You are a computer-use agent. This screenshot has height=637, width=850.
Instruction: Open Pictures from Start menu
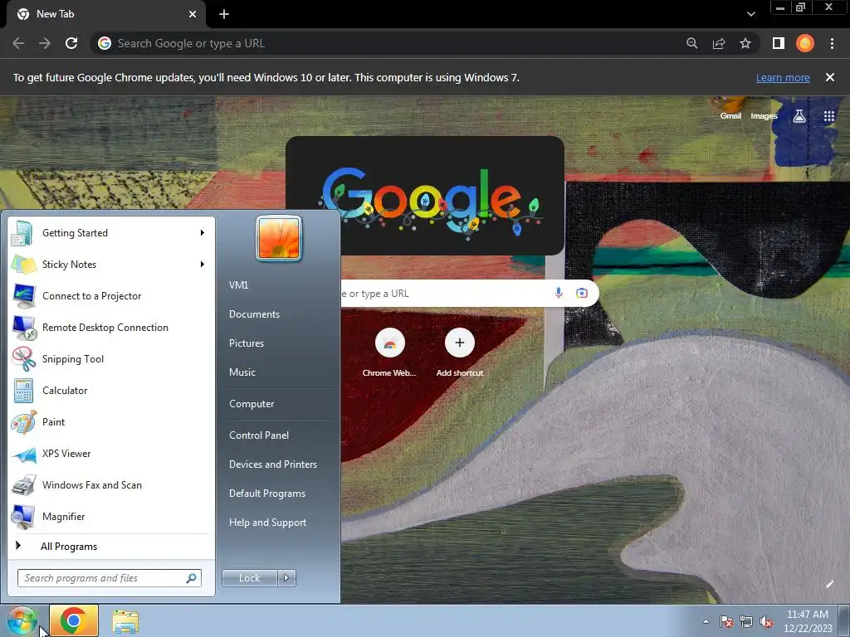click(x=246, y=343)
